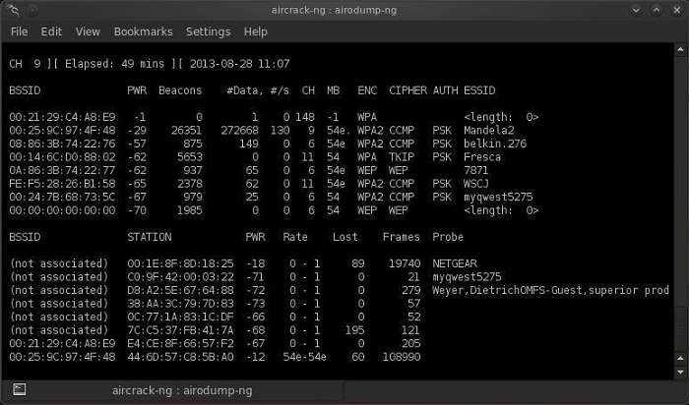Click station 7C:C5:37:FB:41:7A
This screenshot has width=689, height=405.
tap(180, 330)
